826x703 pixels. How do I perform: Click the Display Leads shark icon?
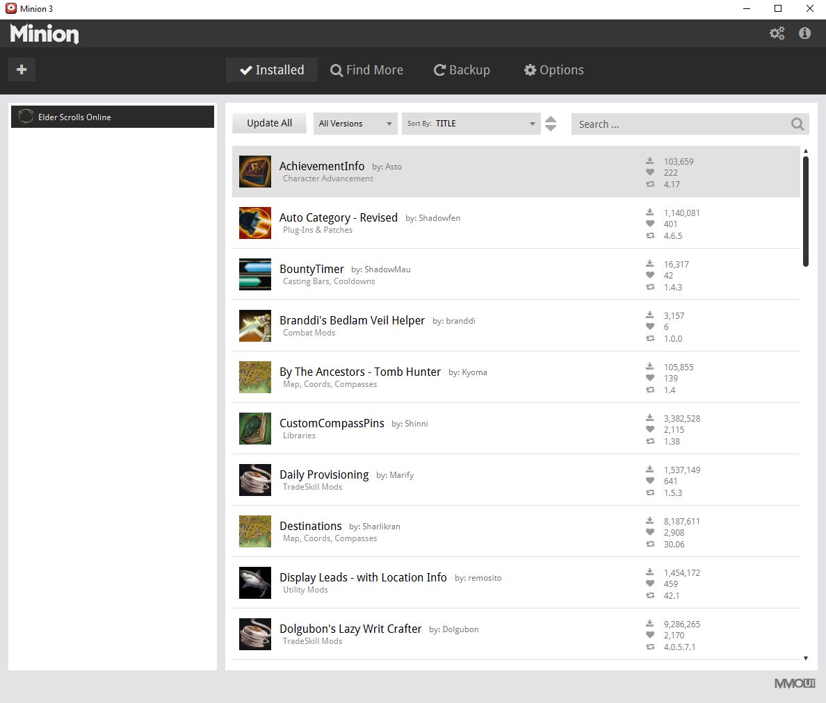(255, 583)
